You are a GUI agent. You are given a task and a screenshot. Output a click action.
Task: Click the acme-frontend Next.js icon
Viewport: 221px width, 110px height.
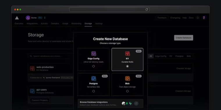tap(44, 78)
